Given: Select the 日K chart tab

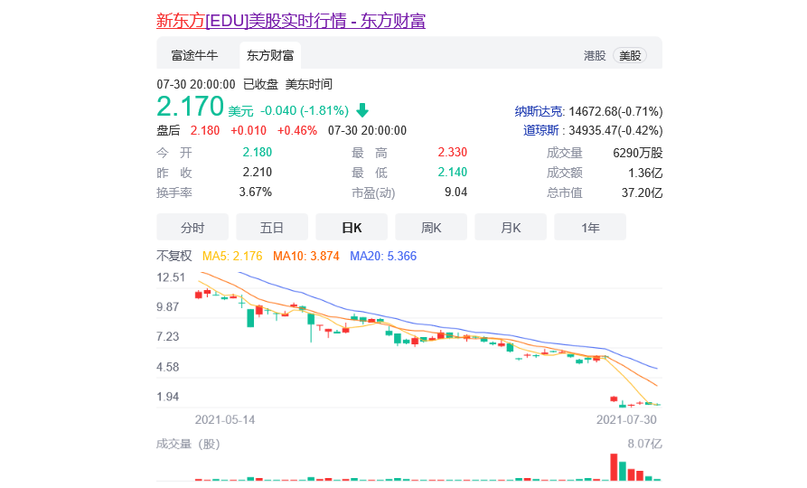Looking at the screenshot, I should [352, 227].
